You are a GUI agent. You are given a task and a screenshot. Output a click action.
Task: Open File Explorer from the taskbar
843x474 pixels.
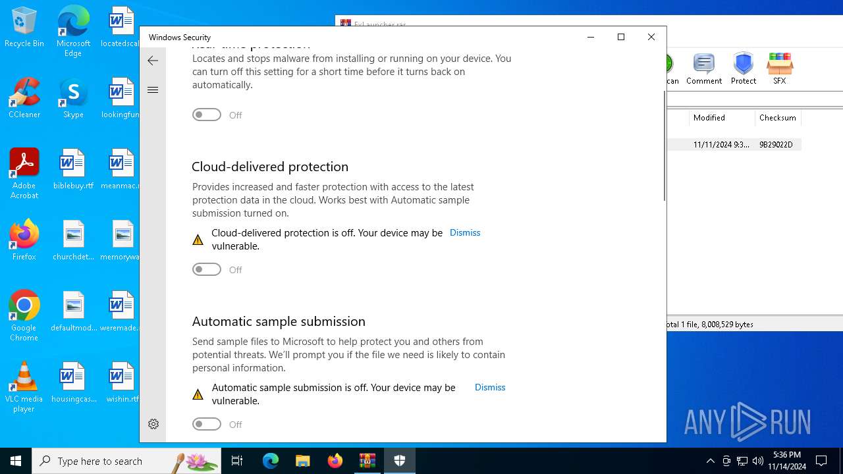click(302, 461)
